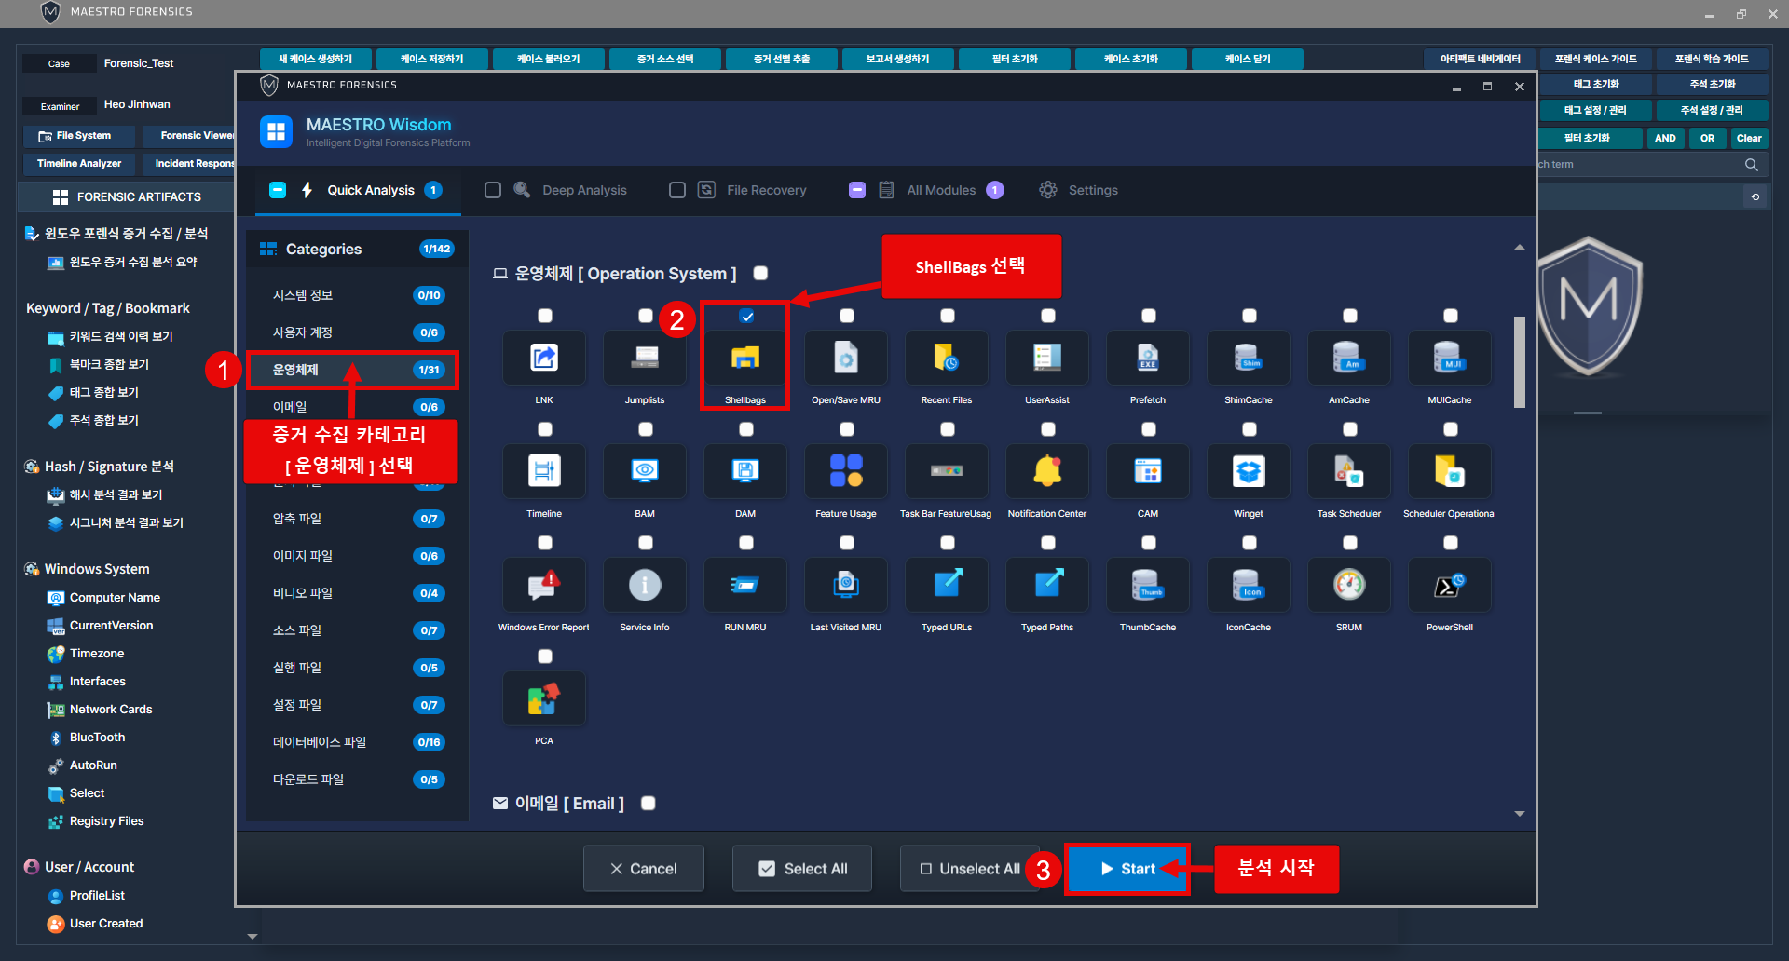Choose the Recent Files icon
The height and width of the screenshot is (961, 1789).
[x=947, y=358]
